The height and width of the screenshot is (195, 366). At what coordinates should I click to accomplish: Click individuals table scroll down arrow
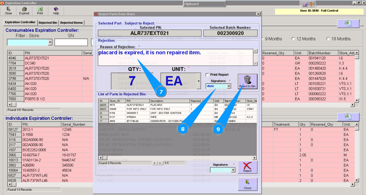pyautogui.click(x=357, y=180)
